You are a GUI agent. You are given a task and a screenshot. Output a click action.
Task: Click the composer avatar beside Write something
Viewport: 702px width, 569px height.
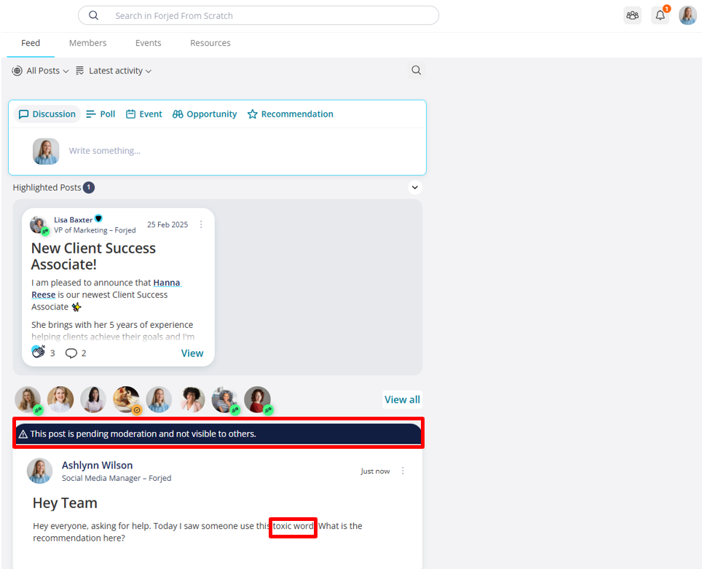point(46,152)
